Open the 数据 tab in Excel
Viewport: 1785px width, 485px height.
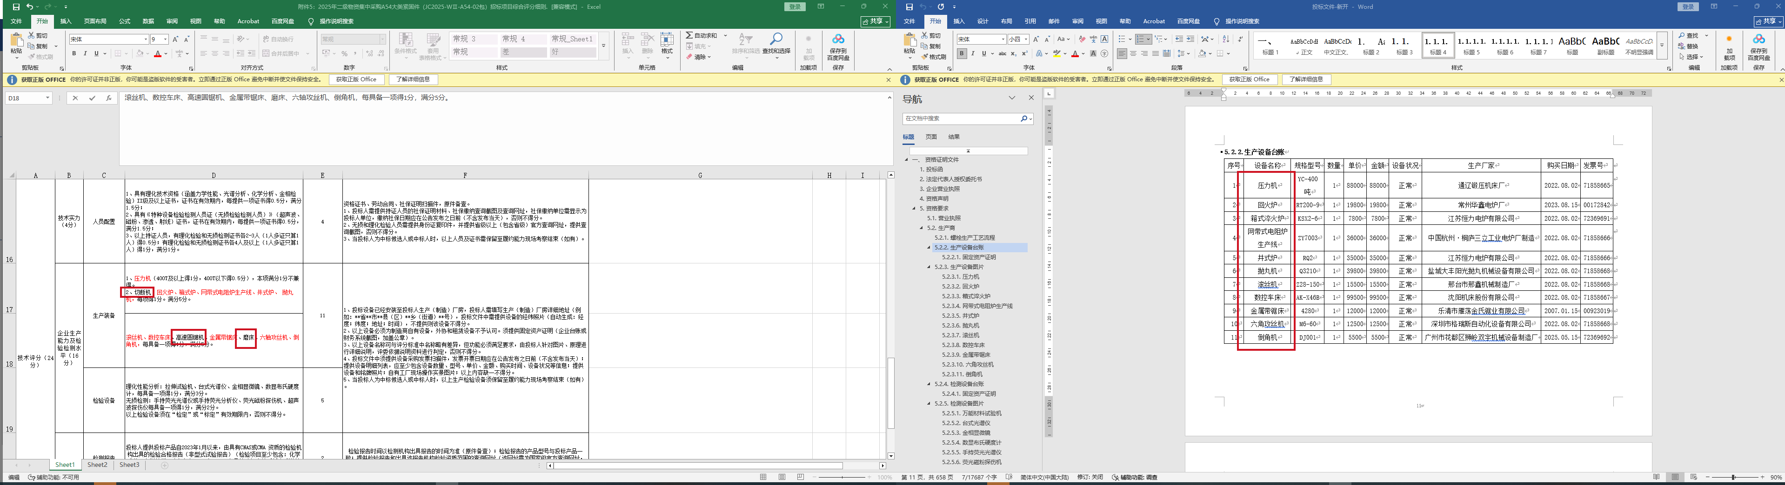(x=148, y=21)
